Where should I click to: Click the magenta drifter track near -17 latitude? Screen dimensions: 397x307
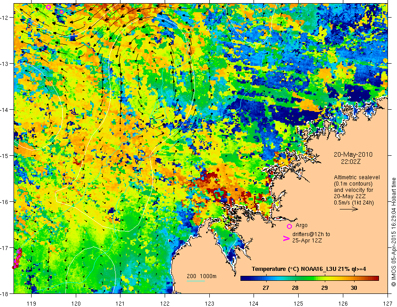coord(17,258)
